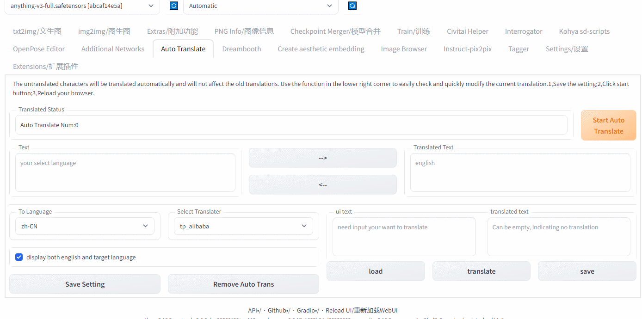Click the Save Setting button
The height and width of the screenshot is (319, 642).
click(85, 284)
